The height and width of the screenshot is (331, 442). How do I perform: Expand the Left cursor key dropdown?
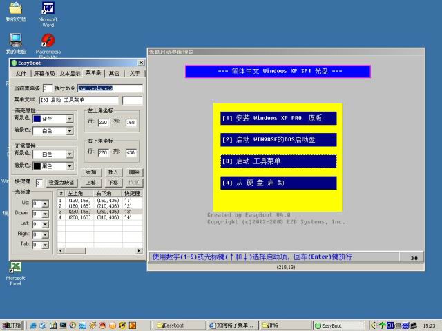[45, 224]
